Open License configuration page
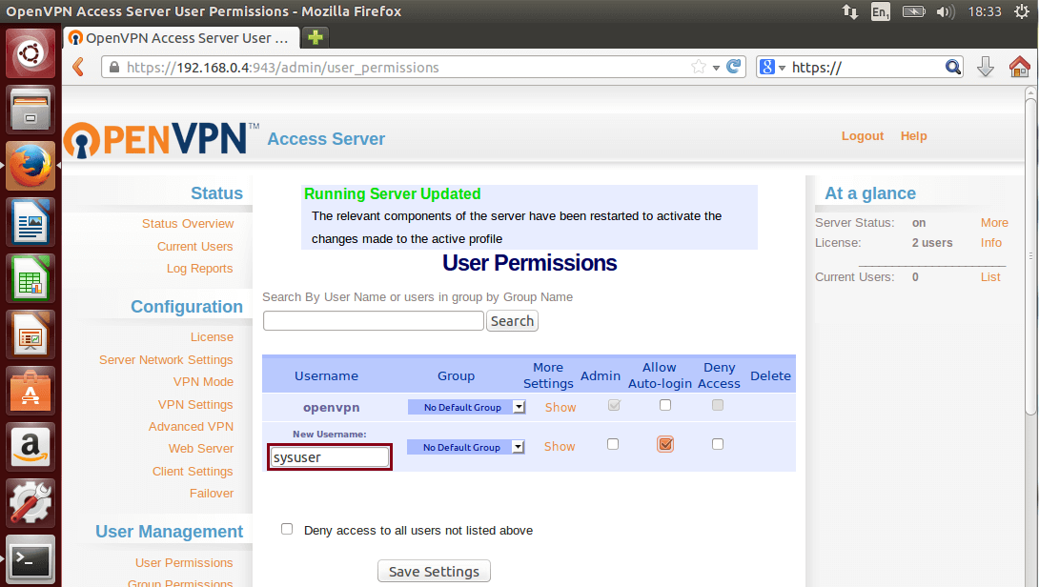The width and height of the screenshot is (1039, 587). click(212, 337)
